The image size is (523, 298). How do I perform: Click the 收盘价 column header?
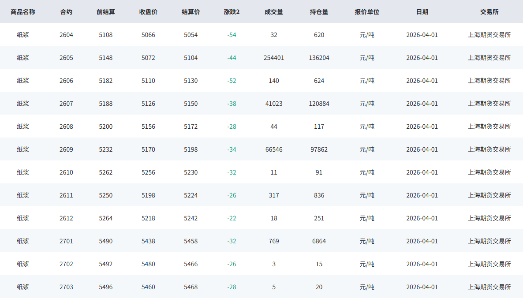pos(148,12)
